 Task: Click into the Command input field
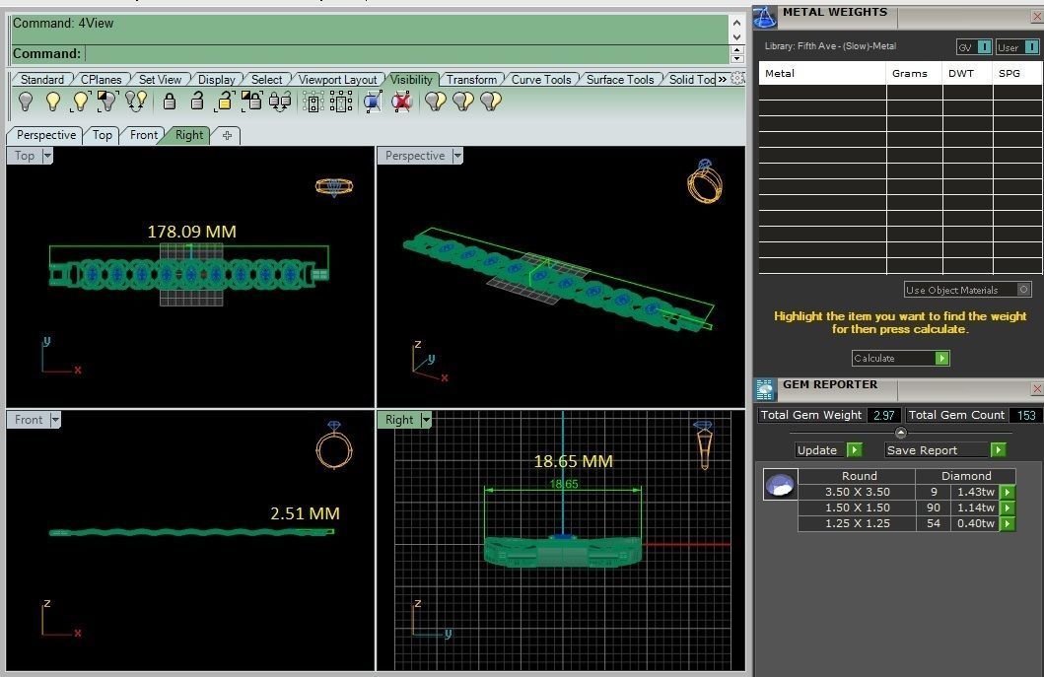coord(407,54)
